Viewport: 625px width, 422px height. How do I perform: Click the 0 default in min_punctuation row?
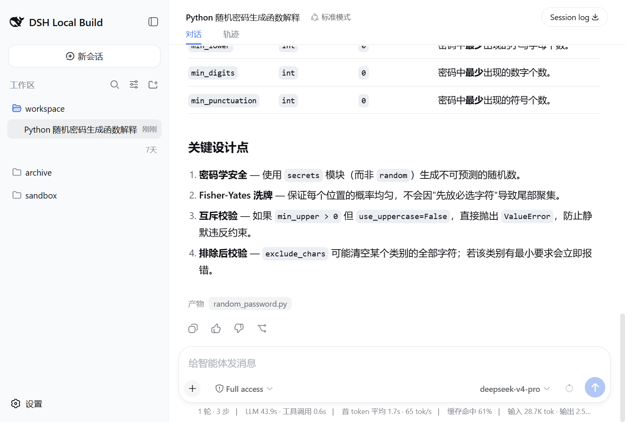click(x=364, y=100)
